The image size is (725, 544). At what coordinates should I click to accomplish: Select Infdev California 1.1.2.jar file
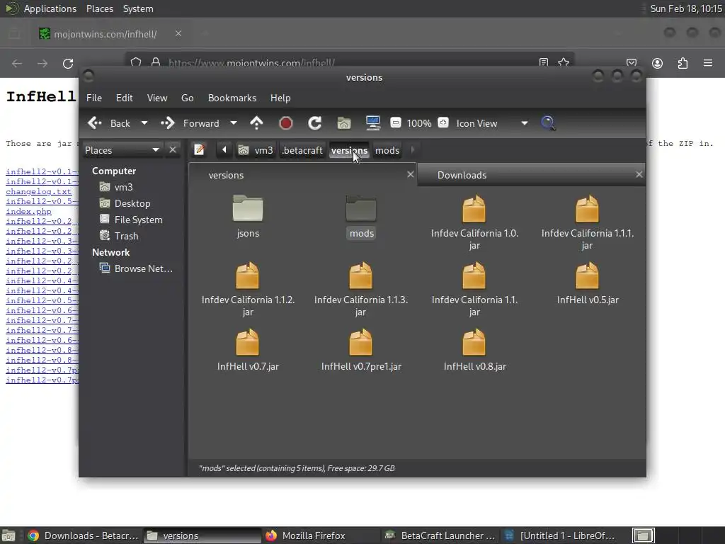coord(248,290)
